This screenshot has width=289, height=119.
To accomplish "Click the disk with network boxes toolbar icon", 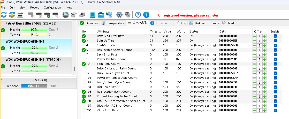I will coord(74,15).
